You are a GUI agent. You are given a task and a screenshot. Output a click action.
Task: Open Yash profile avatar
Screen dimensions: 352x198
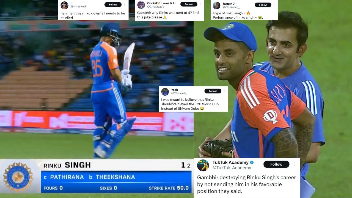(165, 92)
